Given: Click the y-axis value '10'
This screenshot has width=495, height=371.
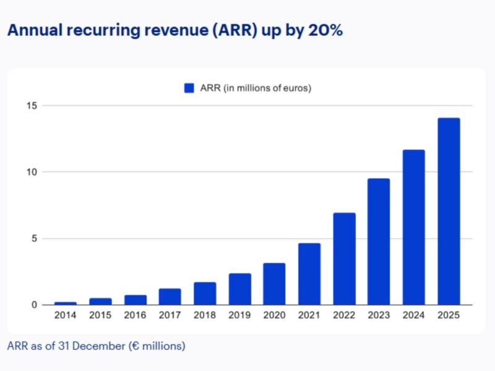Looking at the screenshot, I should [32, 173].
